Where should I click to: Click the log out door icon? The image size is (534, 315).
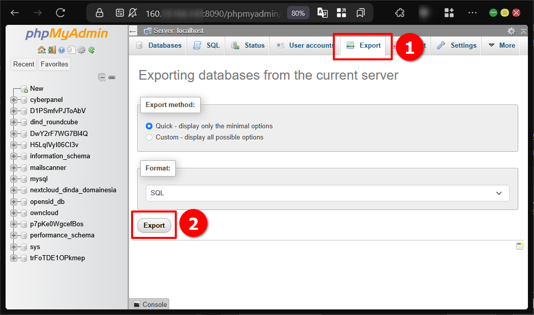(x=52, y=50)
